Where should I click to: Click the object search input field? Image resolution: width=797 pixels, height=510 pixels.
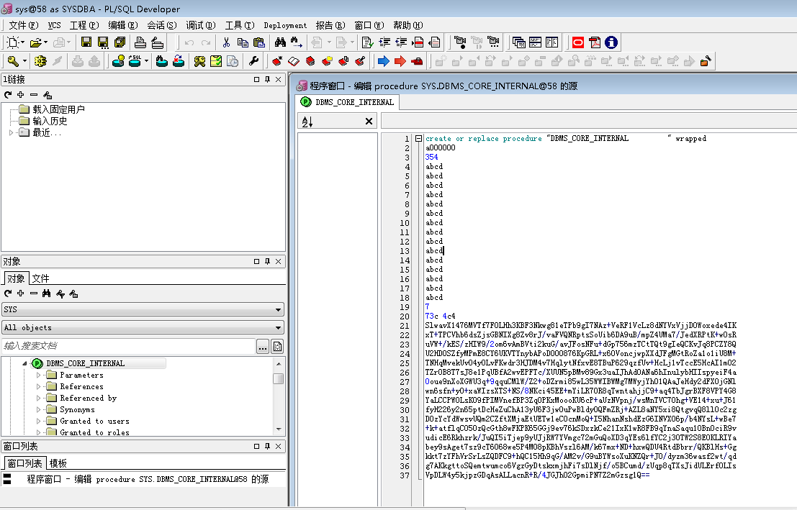[129, 347]
